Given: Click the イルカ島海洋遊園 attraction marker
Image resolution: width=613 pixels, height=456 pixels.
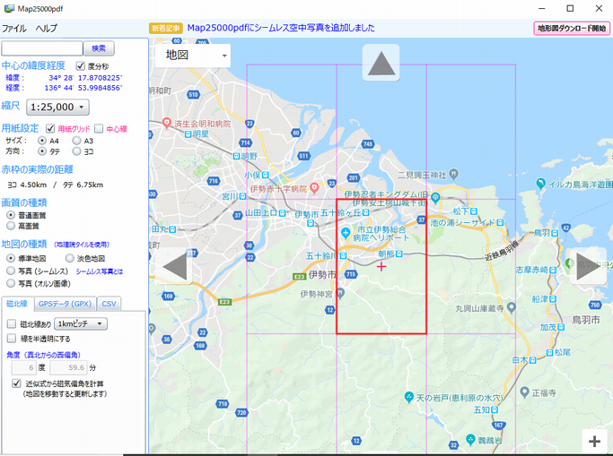Looking at the screenshot, I should [540, 183].
